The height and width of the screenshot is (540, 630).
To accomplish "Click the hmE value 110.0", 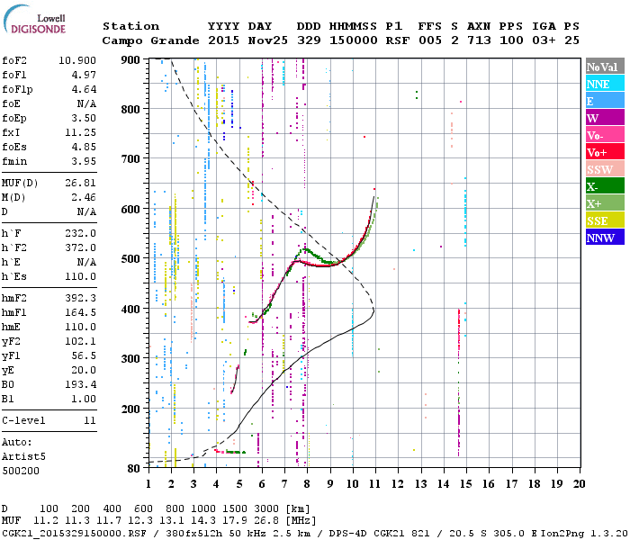I will click(x=81, y=327).
